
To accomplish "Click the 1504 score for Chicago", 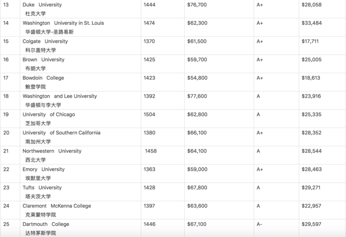I will coord(149,115).
